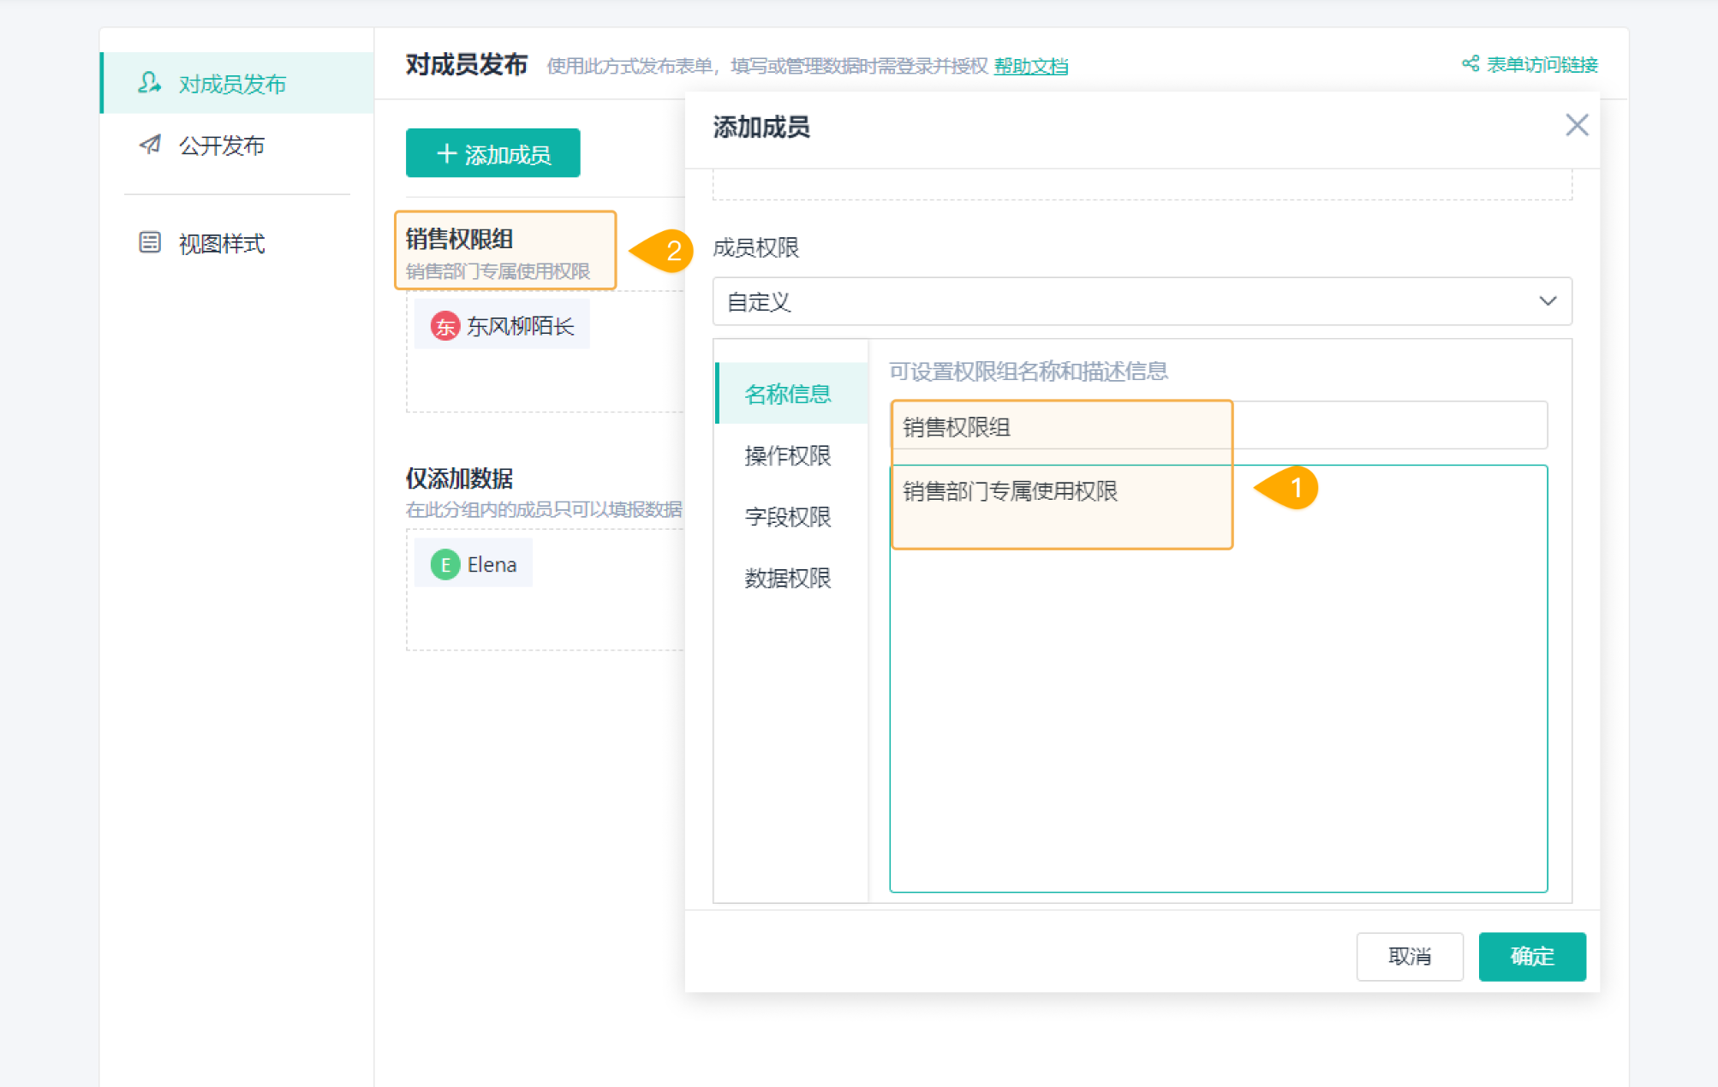Screen dimensions: 1718x1087
Task: Click the 对成员发布 person icon
Action: tap(150, 83)
